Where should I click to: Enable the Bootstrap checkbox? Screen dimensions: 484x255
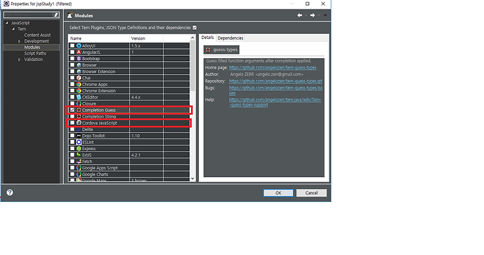[x=72, y=59]
